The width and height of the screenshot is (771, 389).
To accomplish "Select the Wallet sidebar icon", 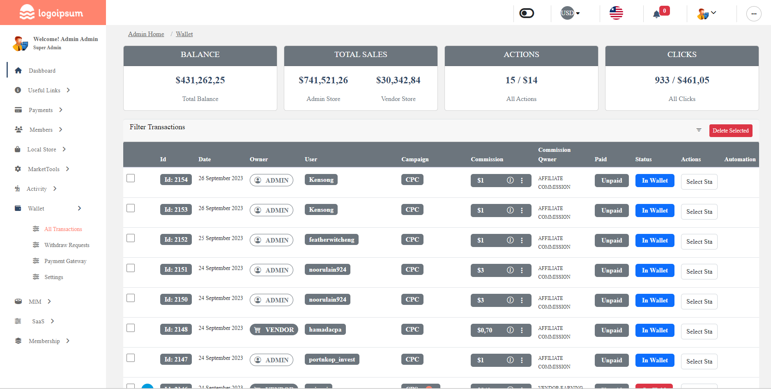I will pyautogui.click(x=18, y=208).
